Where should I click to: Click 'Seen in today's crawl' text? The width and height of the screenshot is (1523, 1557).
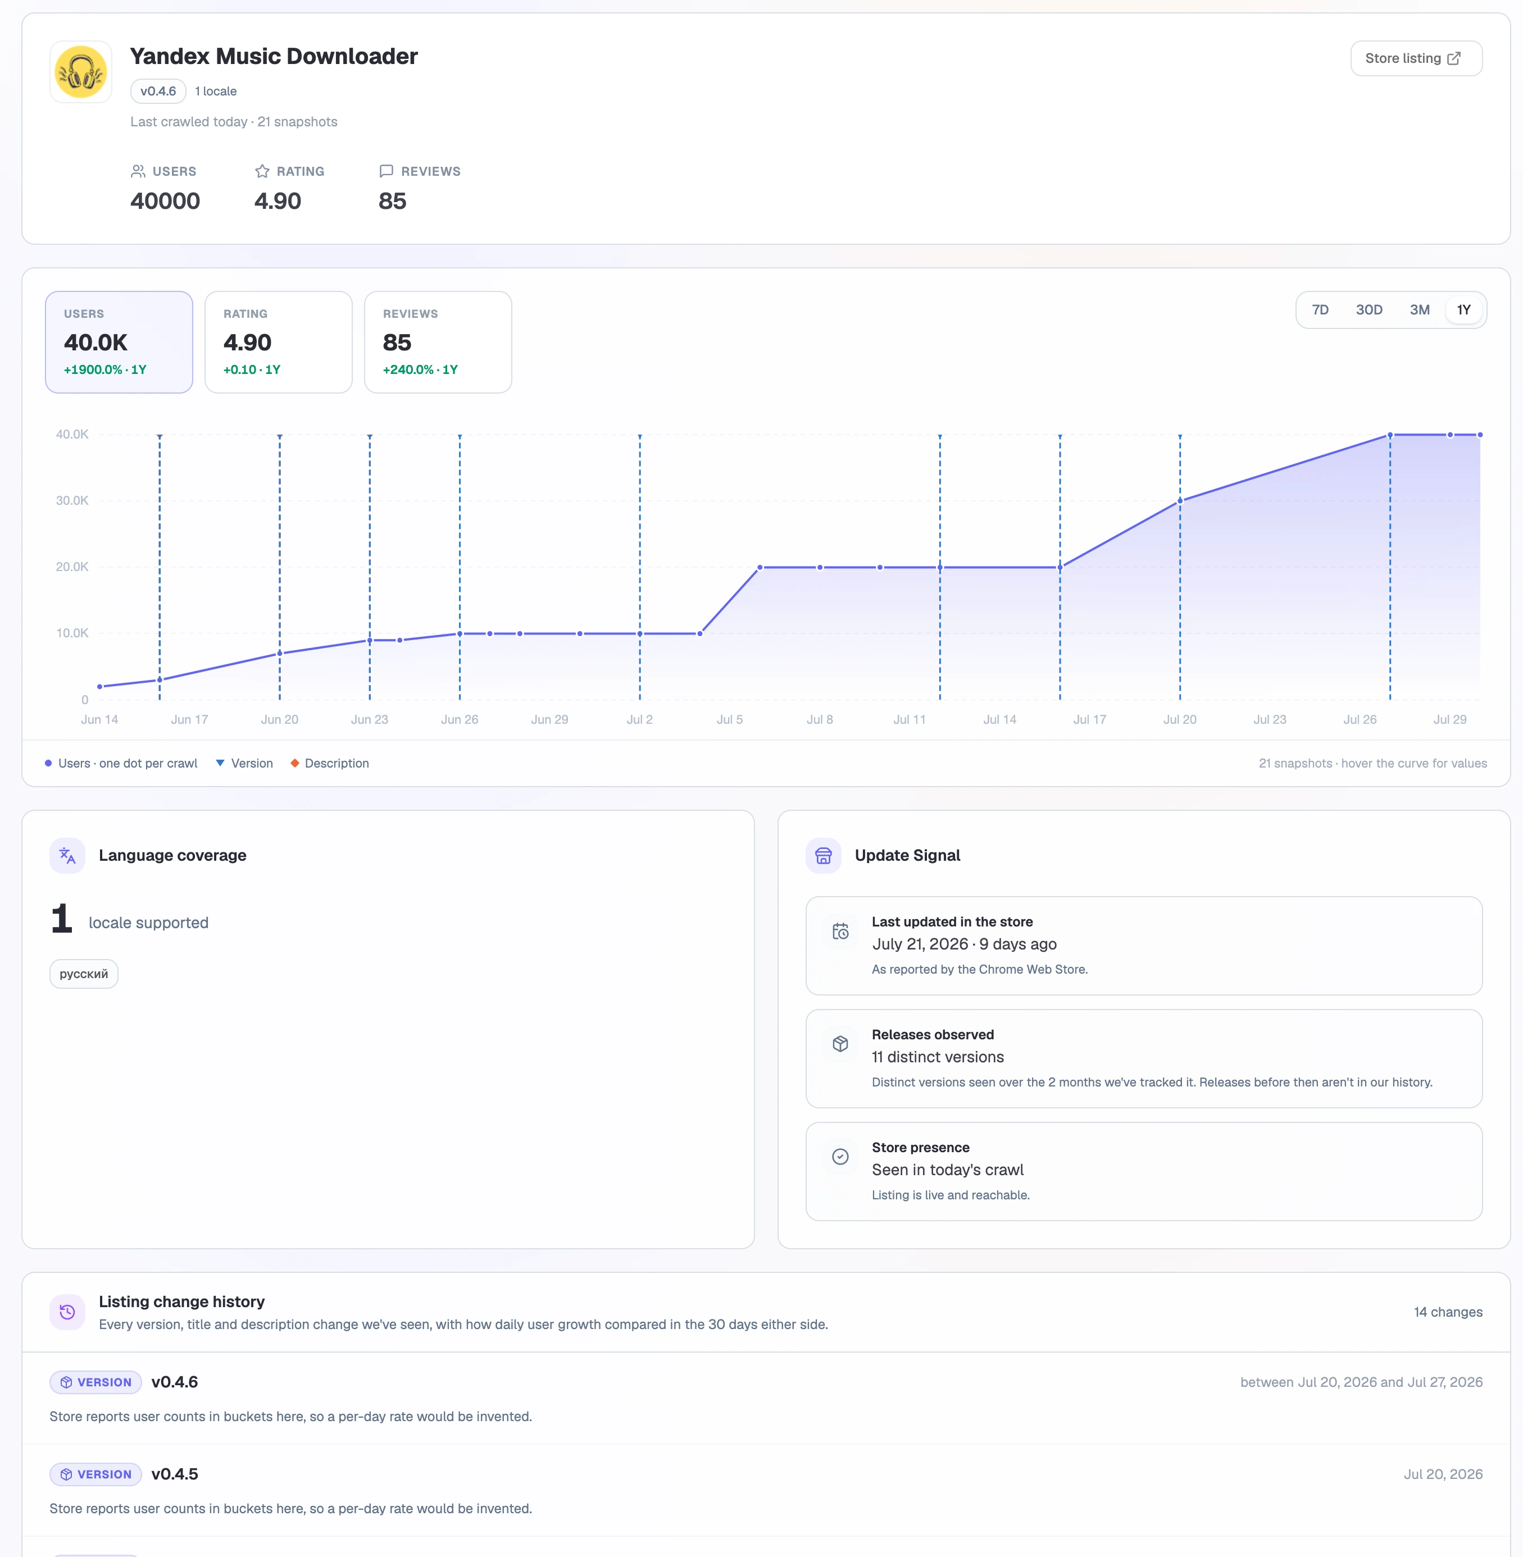[x=948, y=1170]
